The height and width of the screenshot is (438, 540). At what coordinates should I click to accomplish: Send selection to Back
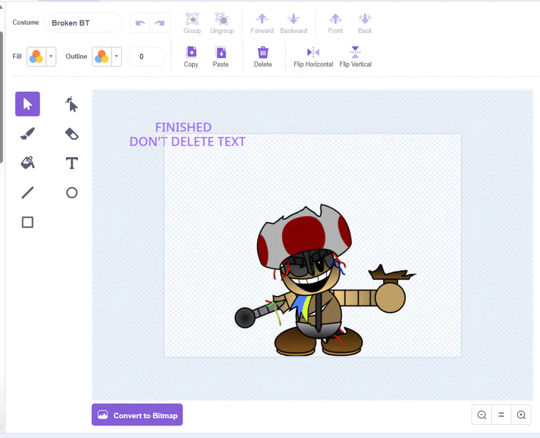pos(365,23)
